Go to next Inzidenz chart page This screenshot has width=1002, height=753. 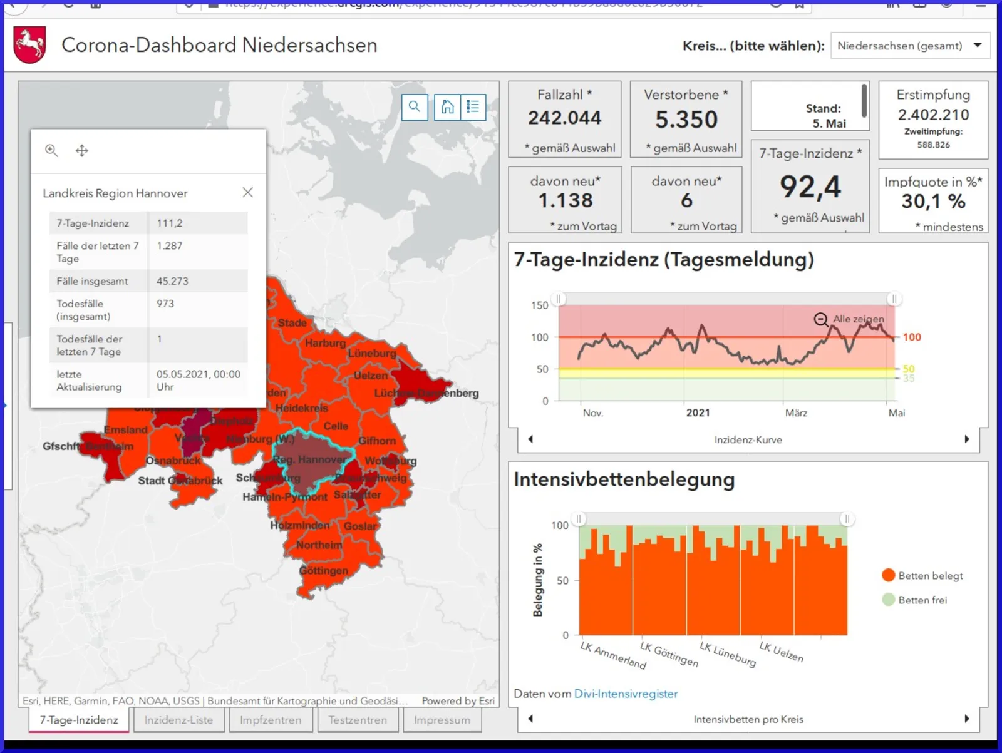coord(967,439)
